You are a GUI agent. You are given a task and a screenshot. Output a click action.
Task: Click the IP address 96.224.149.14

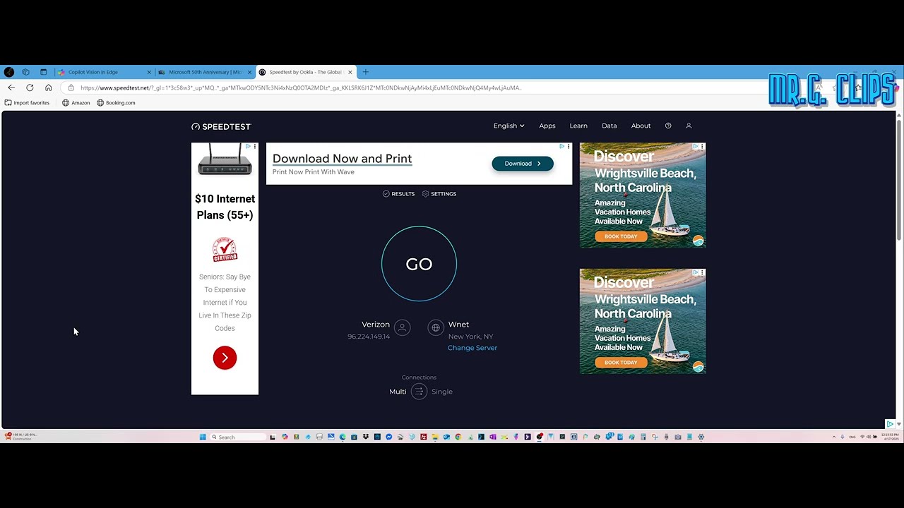point(369,337)
